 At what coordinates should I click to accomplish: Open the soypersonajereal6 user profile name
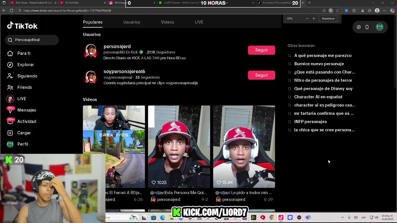tap(124, 72)
